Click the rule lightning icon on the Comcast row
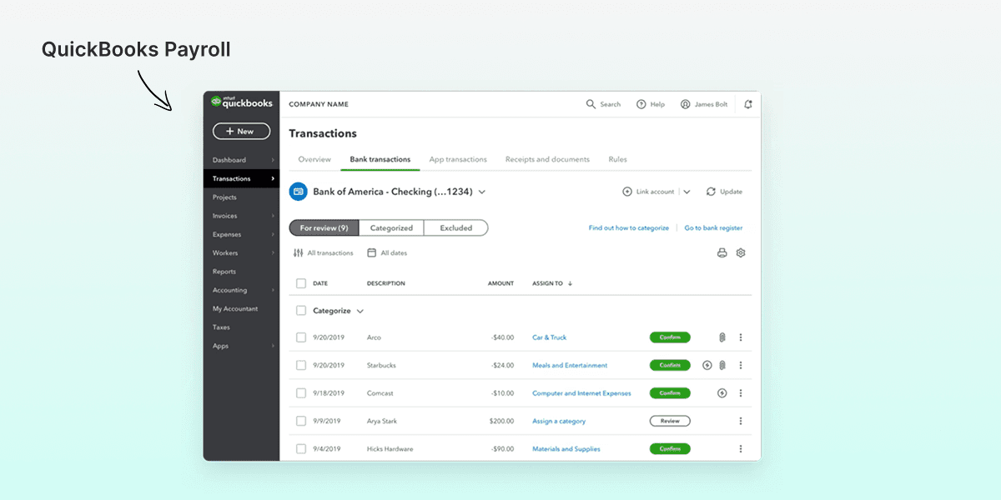The width and height of the screenshot is (1001, 500). [722, 392]
